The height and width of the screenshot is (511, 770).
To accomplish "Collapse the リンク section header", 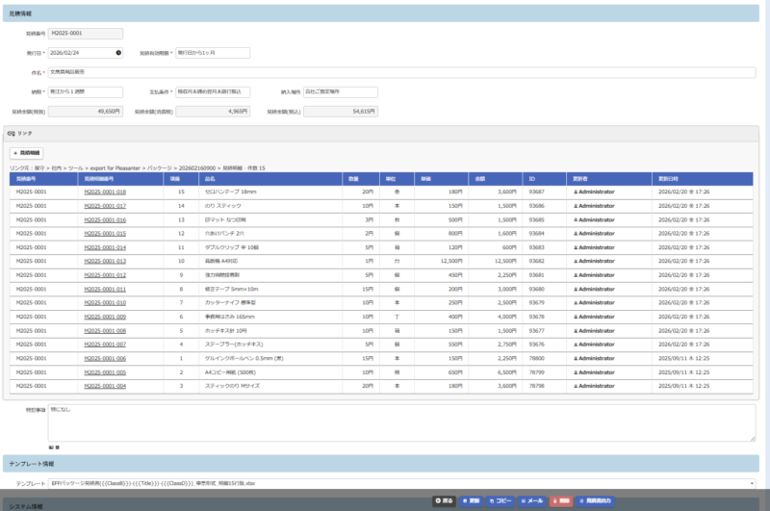I will (x=19, y=133).
